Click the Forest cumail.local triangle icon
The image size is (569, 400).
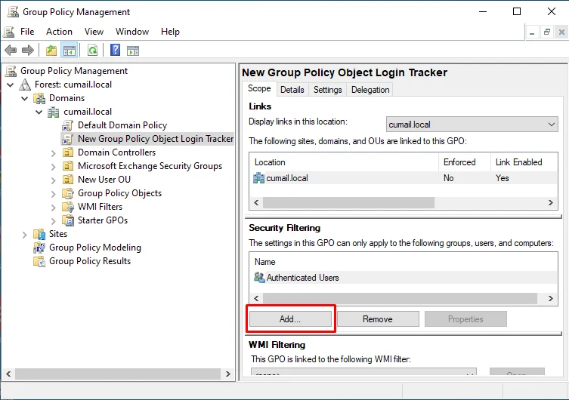(x=25, y=85)
